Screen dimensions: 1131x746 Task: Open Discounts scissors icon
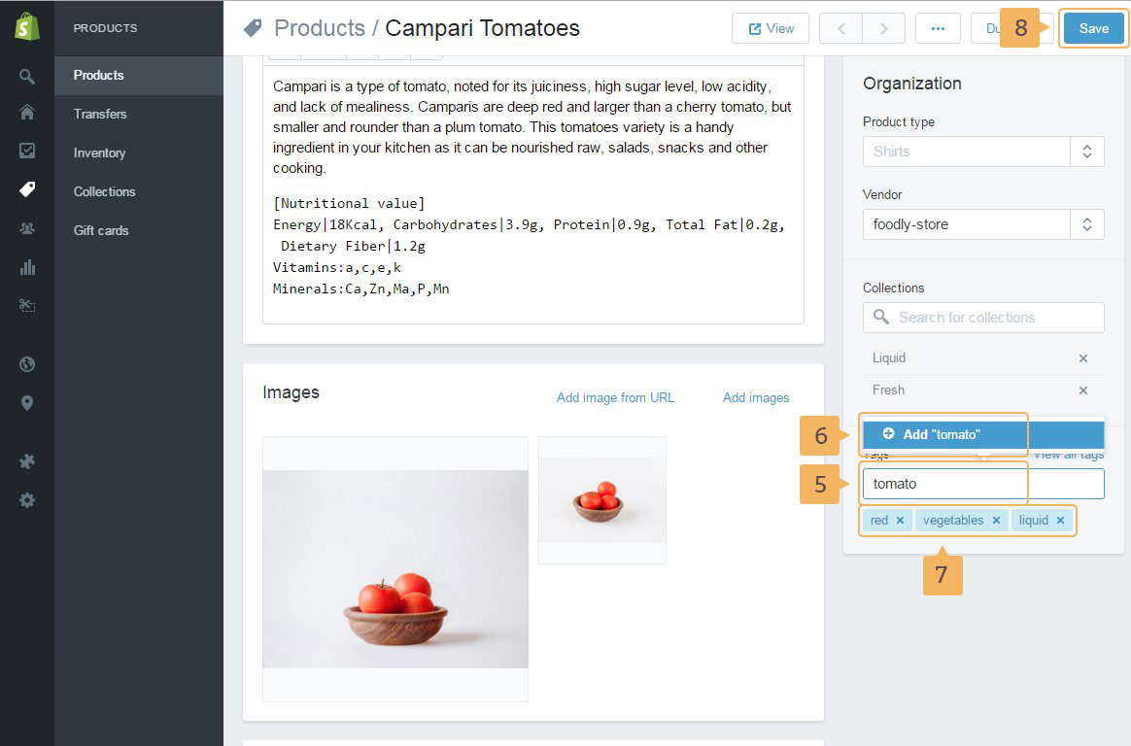(27, 305)
